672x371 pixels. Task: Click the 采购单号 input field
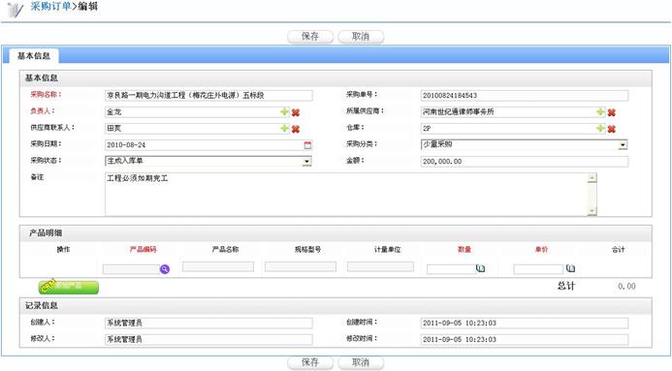[x=525, y=96]
